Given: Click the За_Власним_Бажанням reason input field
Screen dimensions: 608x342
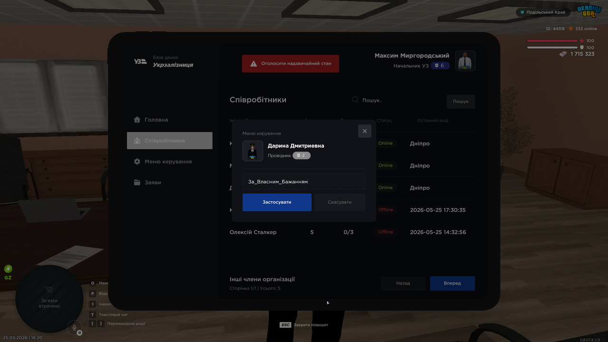Looking at the screenshot, I should [304, 181].
